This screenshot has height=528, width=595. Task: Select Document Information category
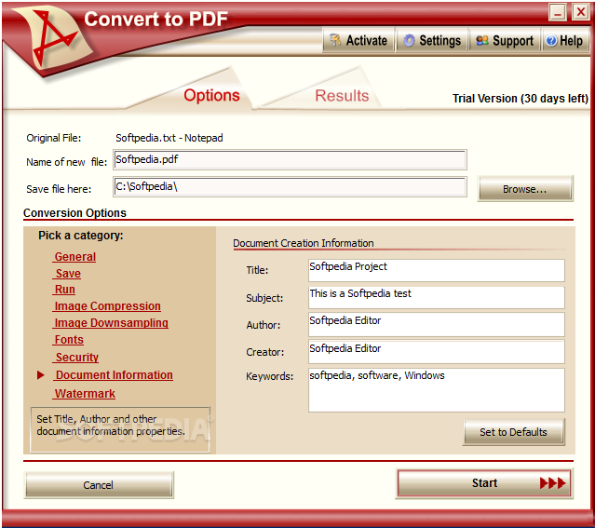click(x=114, y=375)
